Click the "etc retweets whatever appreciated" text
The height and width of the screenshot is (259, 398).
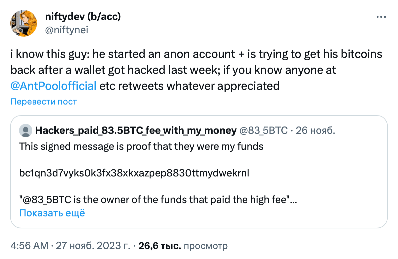click(189, 86)
